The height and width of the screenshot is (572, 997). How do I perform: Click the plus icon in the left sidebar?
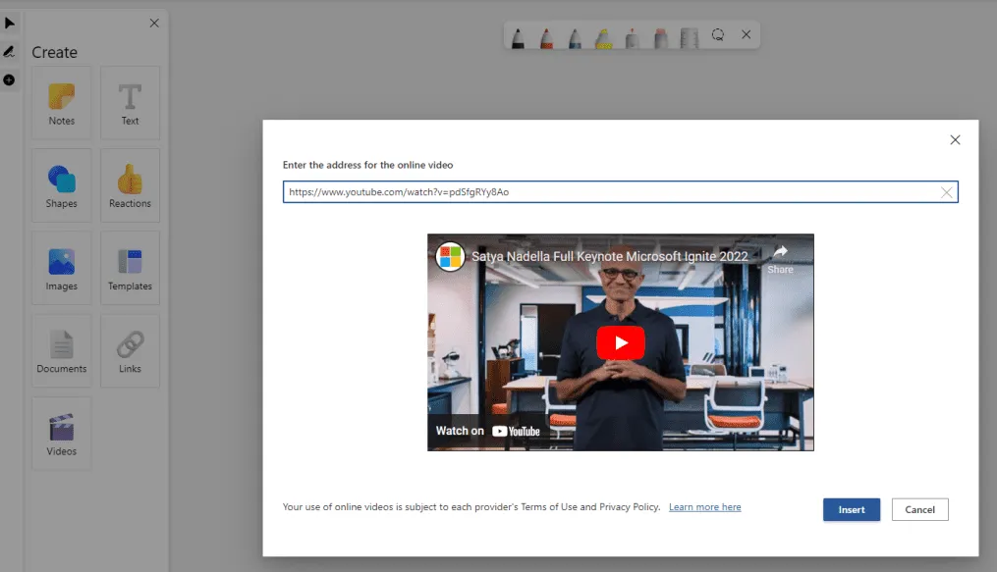coord(10,79)
